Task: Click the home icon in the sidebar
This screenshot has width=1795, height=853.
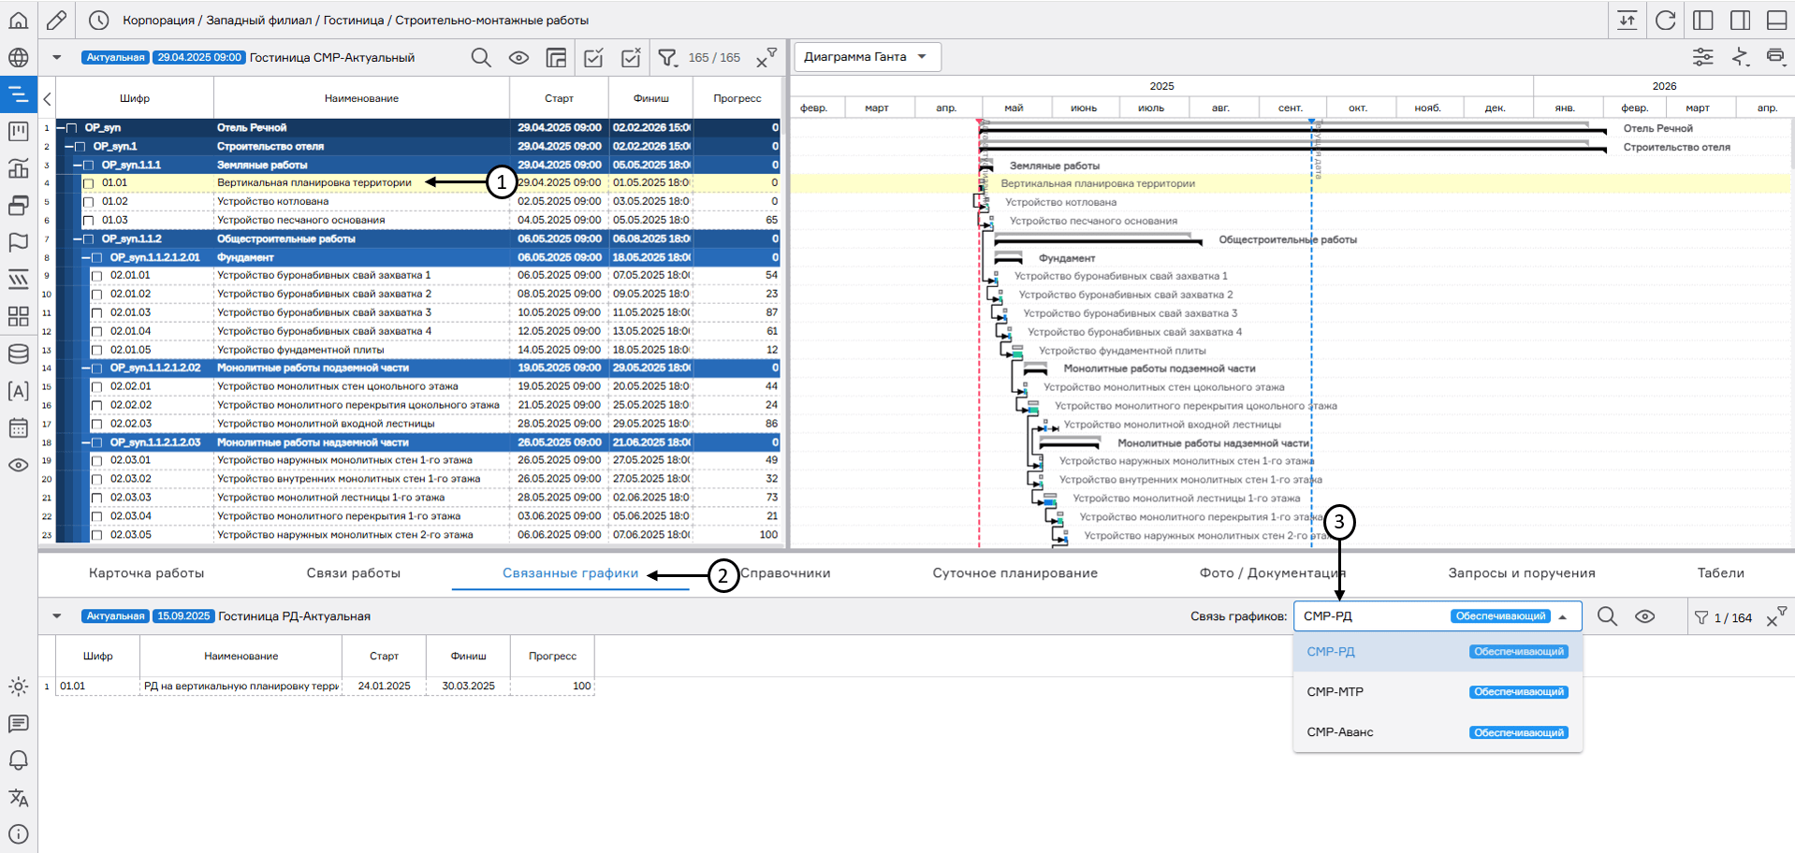Action: pos(18,20)
